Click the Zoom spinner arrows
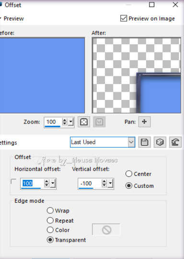Screen dimensions: 184x259 tap(65, 122)
